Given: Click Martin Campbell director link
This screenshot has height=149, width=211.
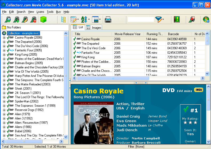Looking at the screenshot, I should click(x=146, y=138).
